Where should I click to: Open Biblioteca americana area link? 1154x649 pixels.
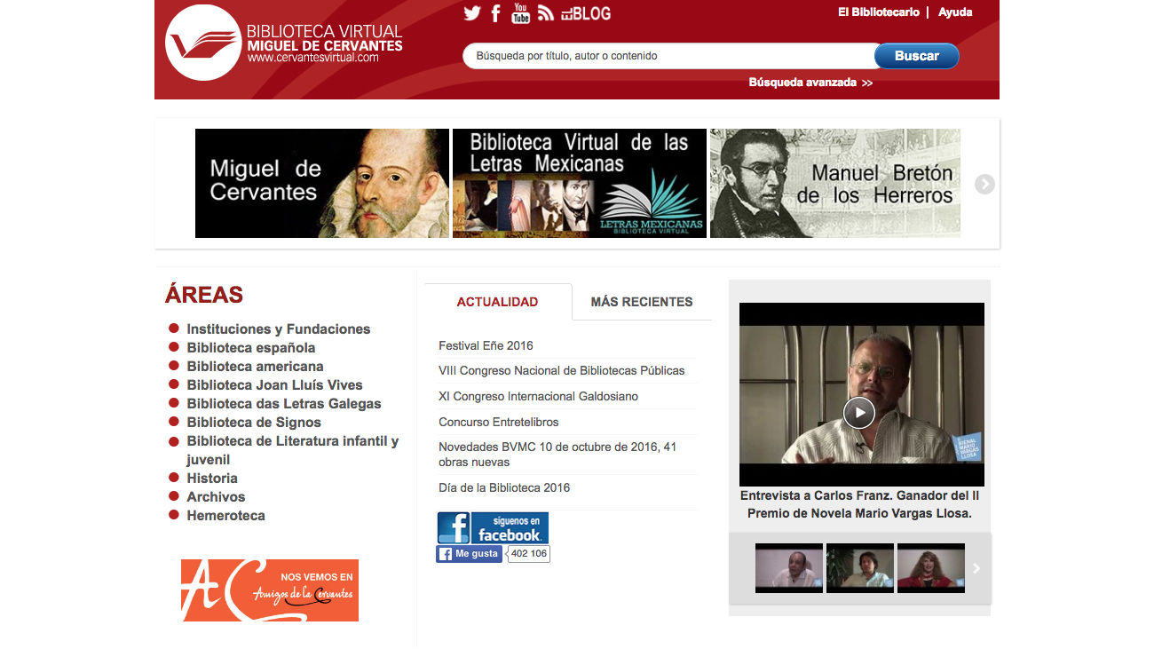[x=255, y=366]
